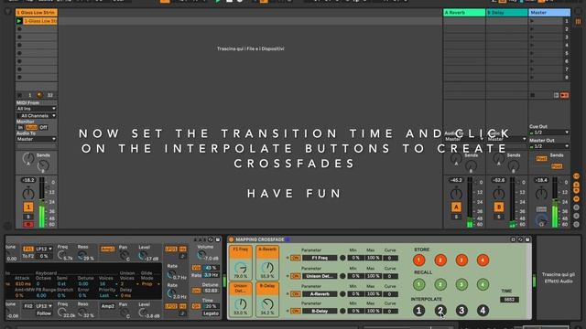Select the Master track header
This screenshot has height=329, width=586.
point(549,13)
